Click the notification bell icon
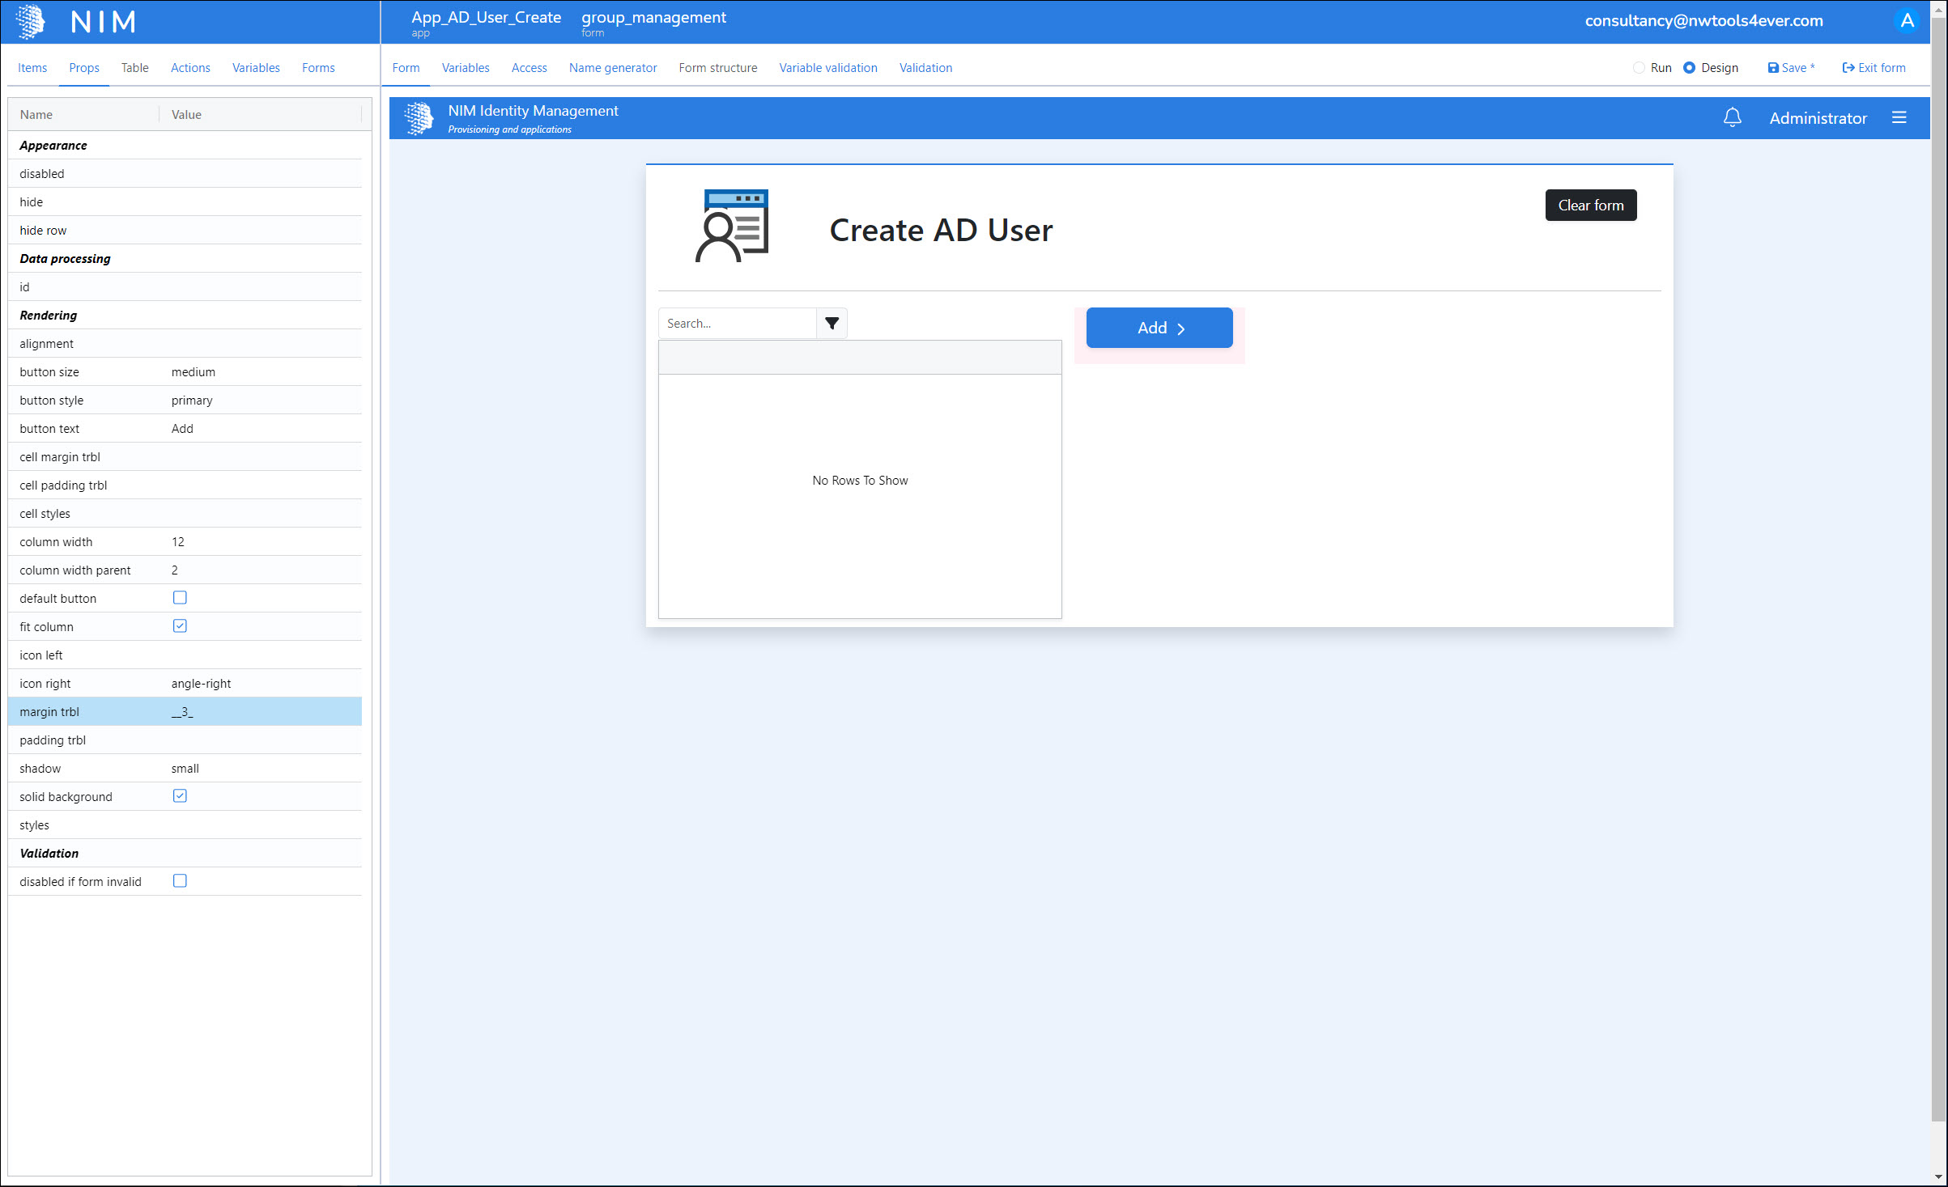The height and width of the screenshot is (1187, 1948). (x=1732, y=118)
